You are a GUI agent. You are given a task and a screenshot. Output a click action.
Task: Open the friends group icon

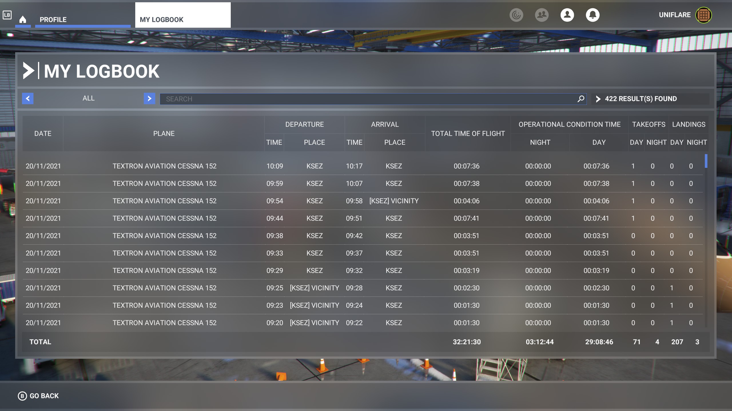point(542,15)
